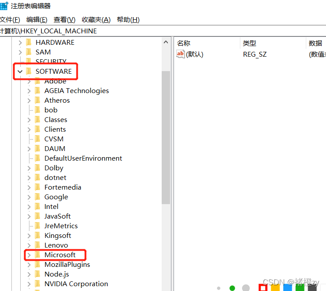This screenshot has width=326, height=291.
Task: Collapse the SOFTWARE key
Action: (x=20, y=72)
